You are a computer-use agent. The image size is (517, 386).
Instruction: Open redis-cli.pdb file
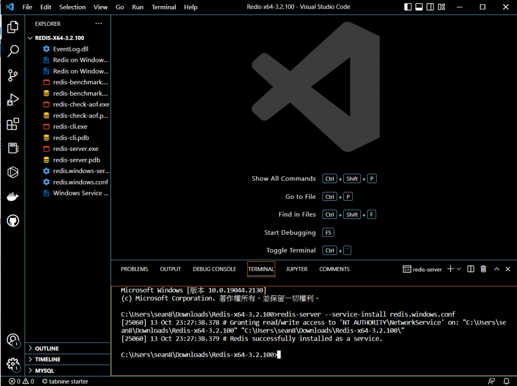point(68,138)
